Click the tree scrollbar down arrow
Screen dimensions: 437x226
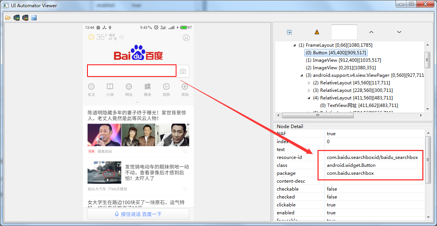[427, 109]
